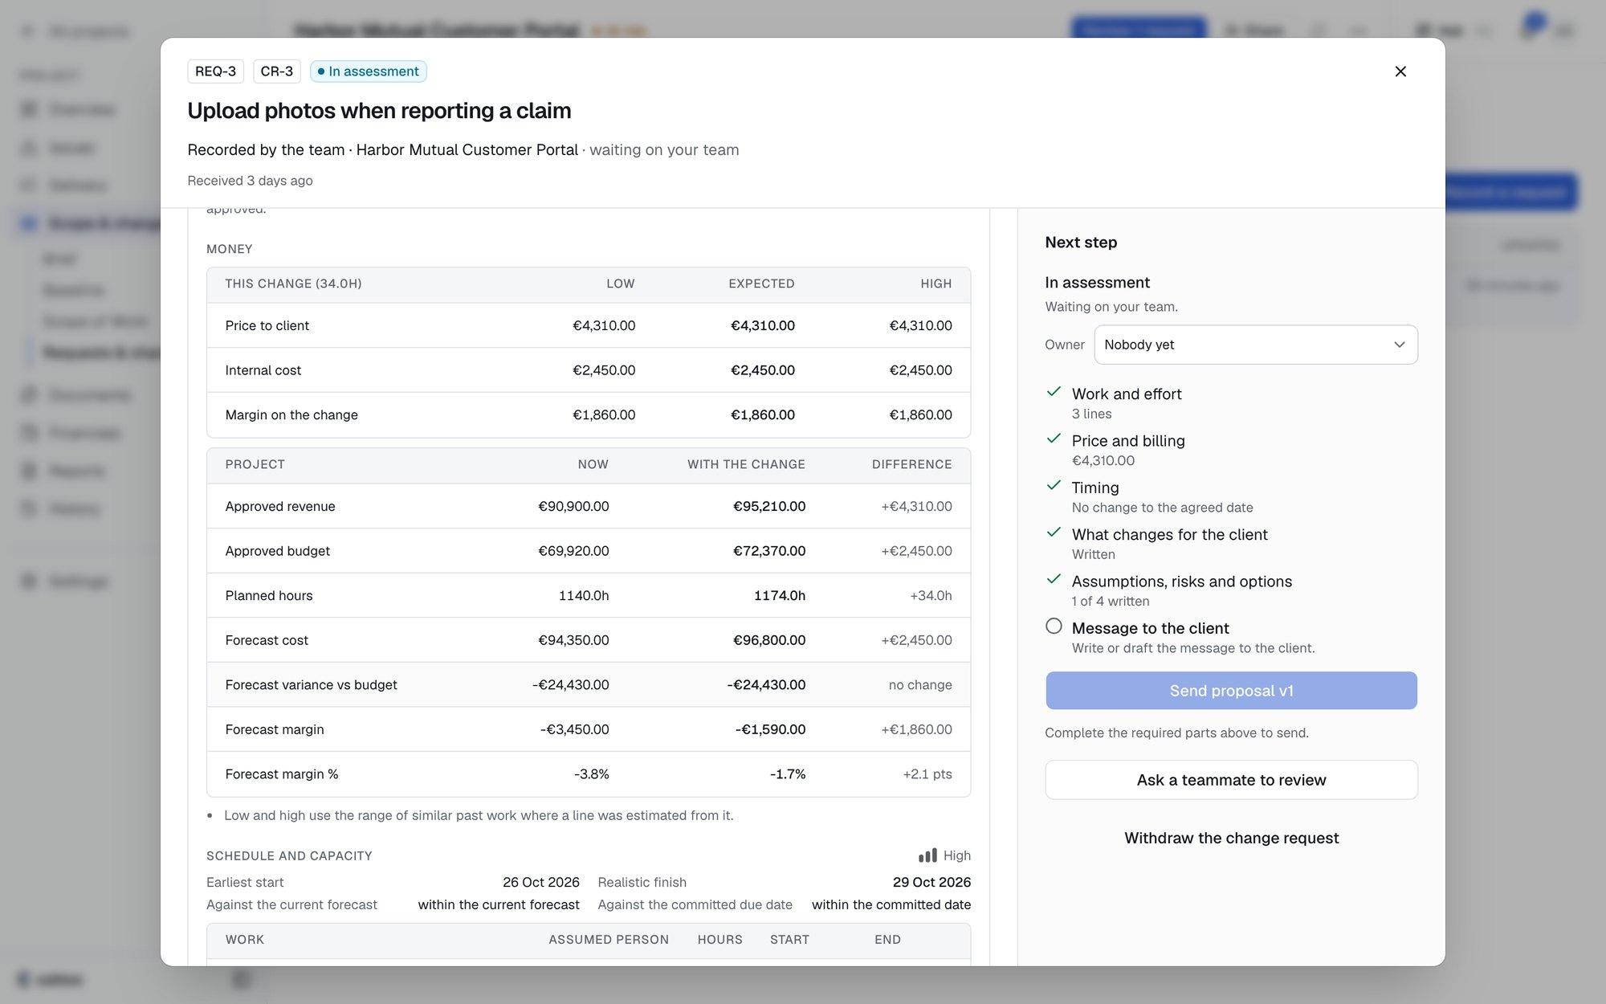Click the Forecast variance vs budget row label
This screenshot has height=1004, width=1606.
311,685
